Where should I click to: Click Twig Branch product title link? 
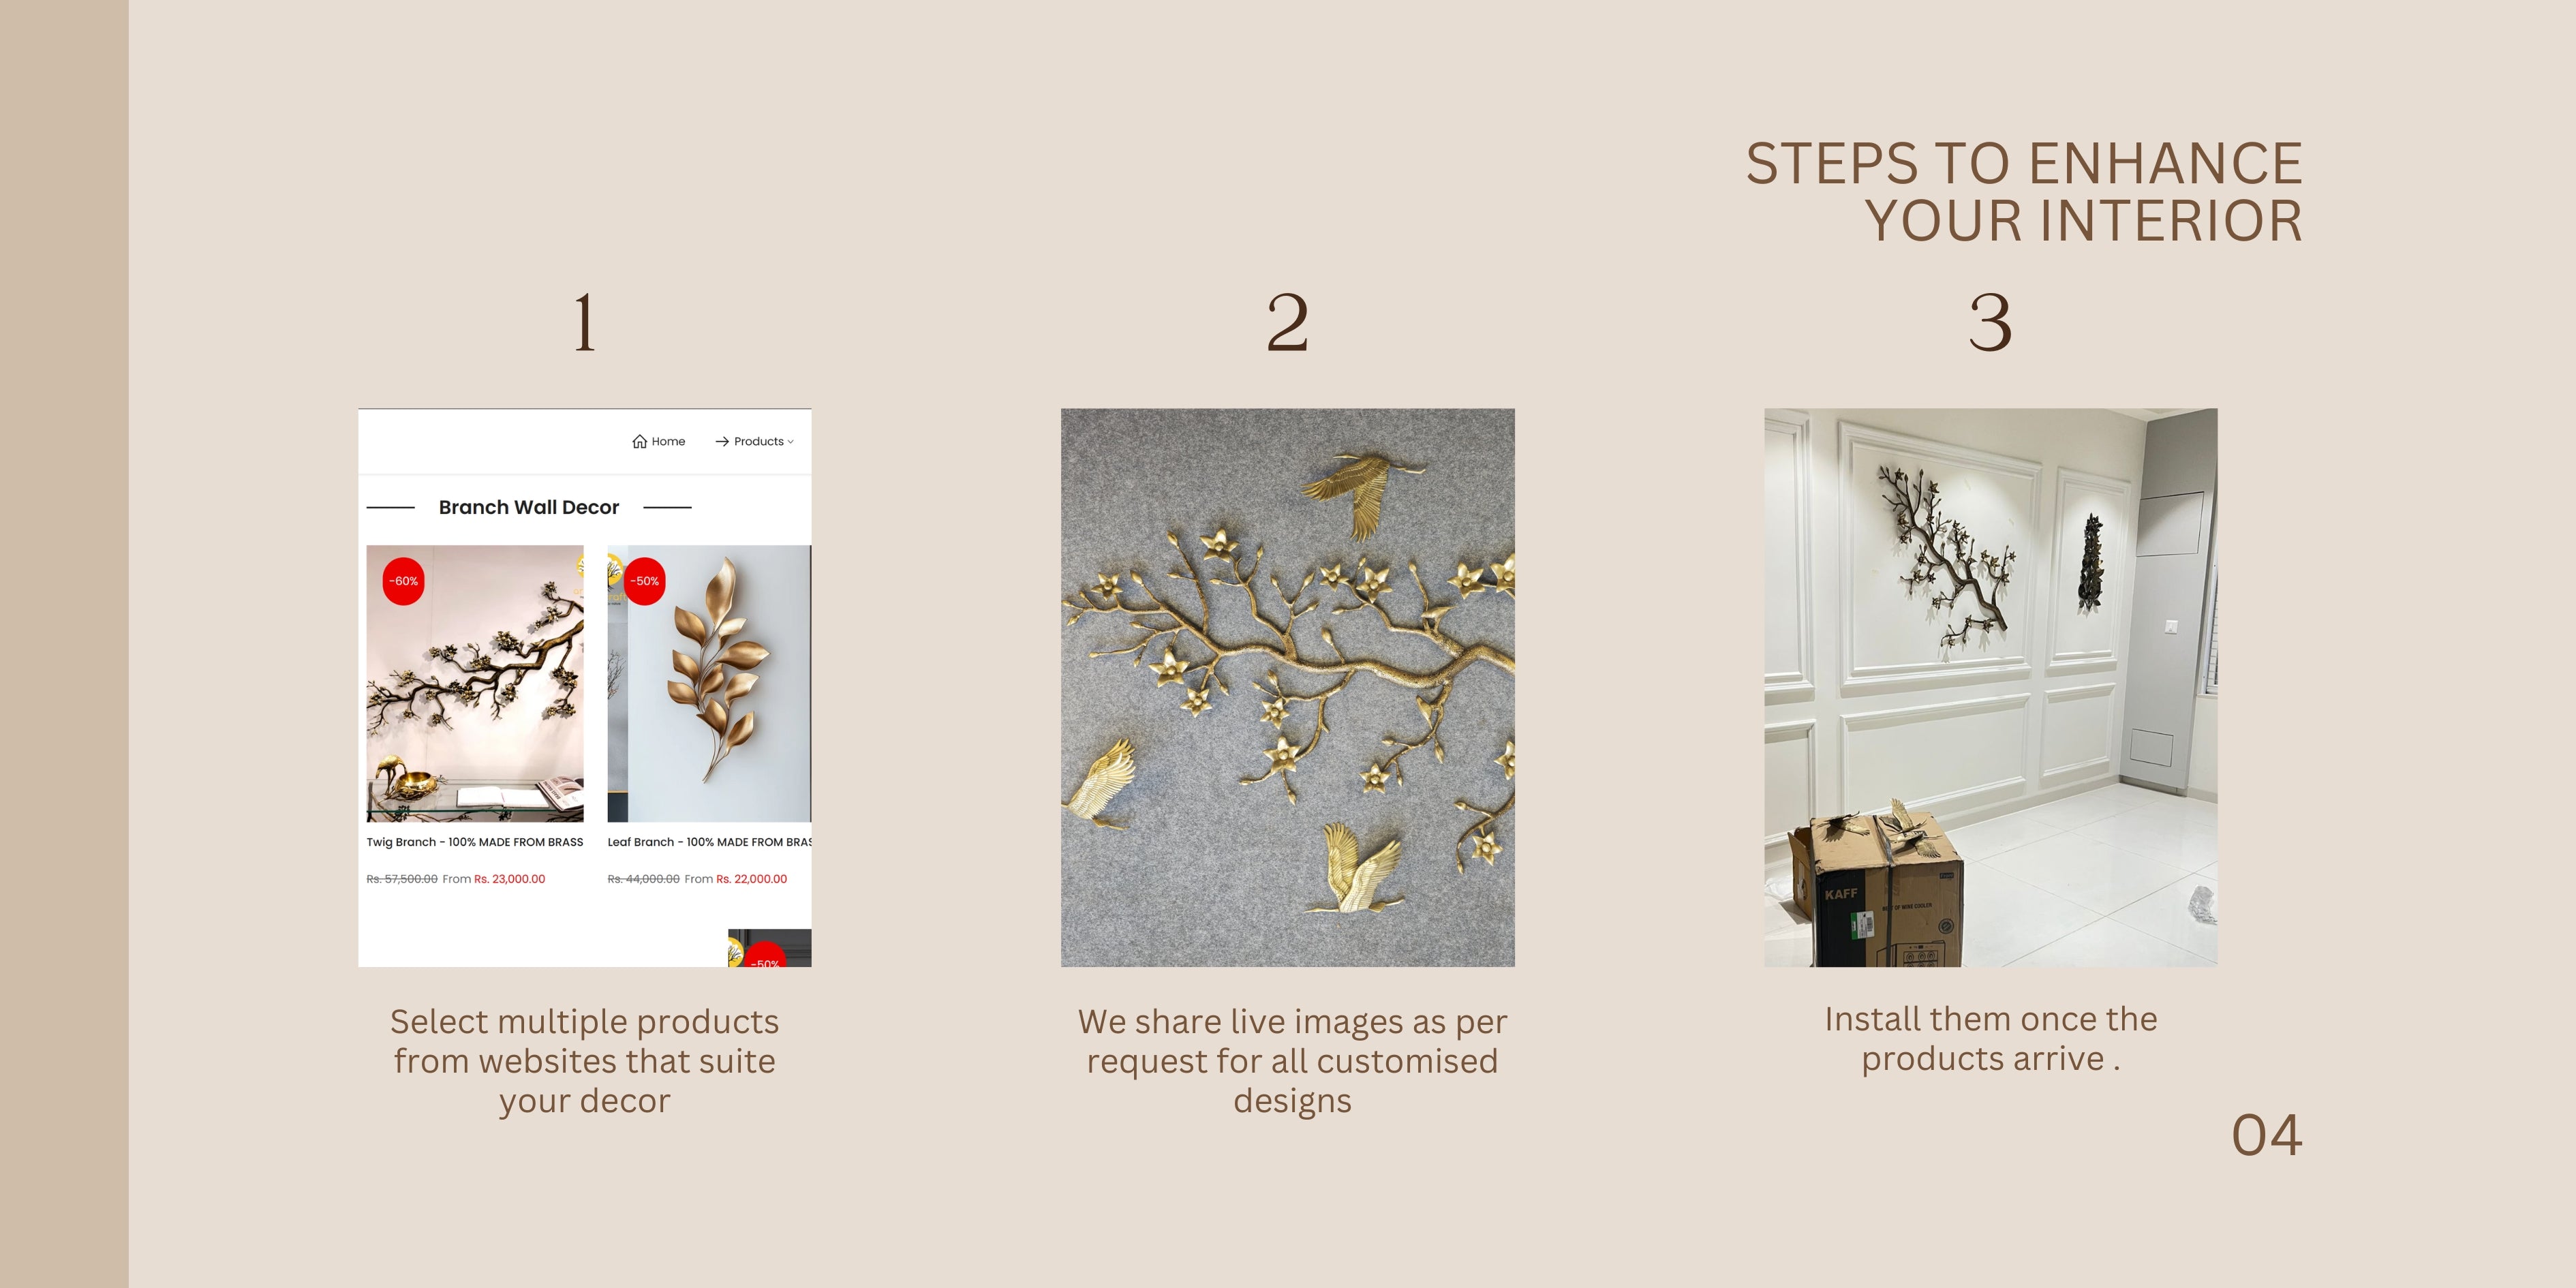(475, 842)
